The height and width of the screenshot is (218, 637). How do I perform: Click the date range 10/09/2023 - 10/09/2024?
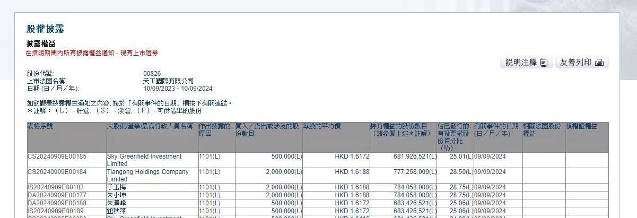pyautogui.click(x=178, y=89)
